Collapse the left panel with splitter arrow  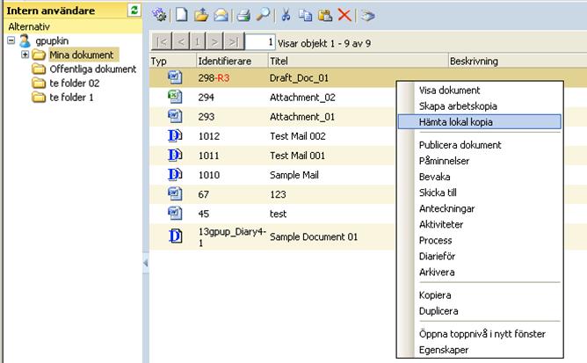coord(146,263)
